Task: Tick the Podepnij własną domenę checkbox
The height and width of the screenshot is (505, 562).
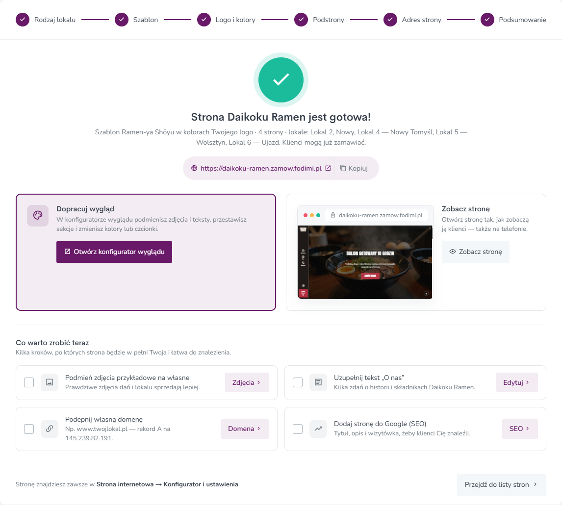Action: click(x=29, y=429)
